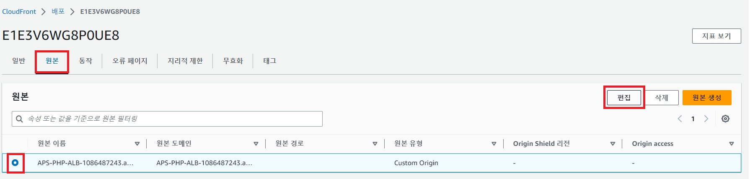Click the orange 원본 생성 button
The image size is (750, 179).
[707, 98]
